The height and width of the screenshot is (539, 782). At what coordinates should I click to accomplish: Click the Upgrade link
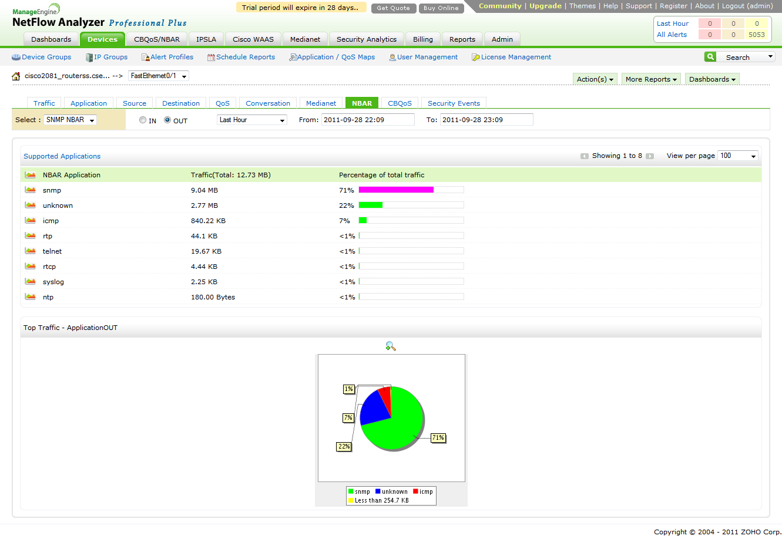click(x=546, y=6)
